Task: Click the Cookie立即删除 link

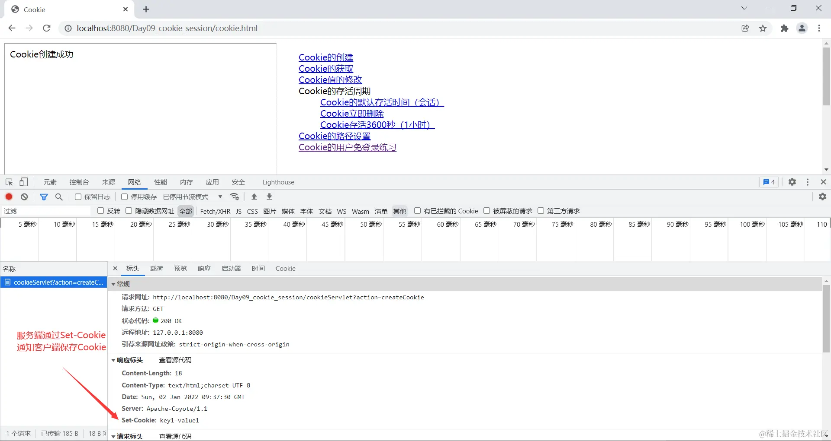Action: 352,114
